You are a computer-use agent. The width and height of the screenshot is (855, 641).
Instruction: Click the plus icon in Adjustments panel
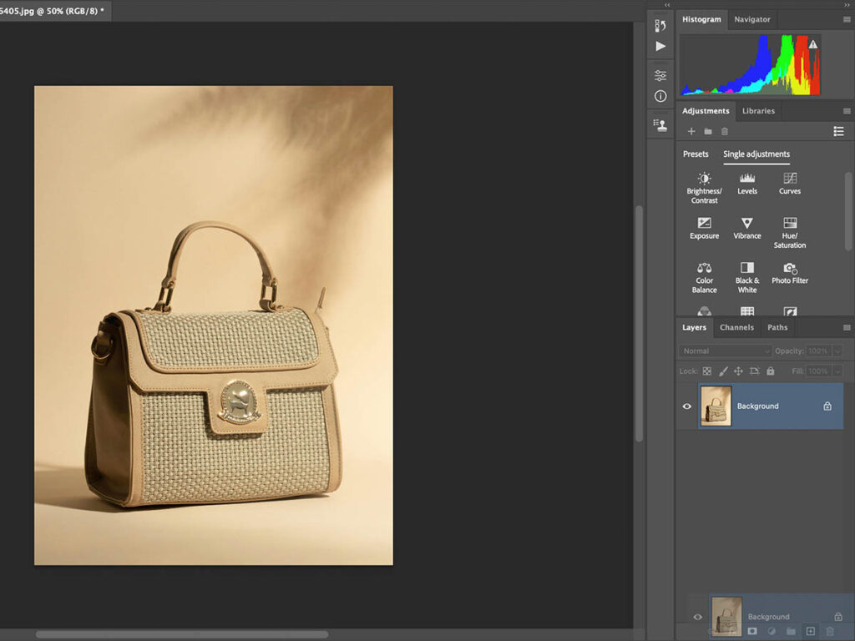(691, 131)
